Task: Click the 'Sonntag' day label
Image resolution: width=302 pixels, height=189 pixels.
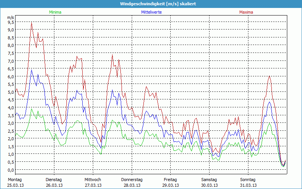Action: click(x=248, y=180)
